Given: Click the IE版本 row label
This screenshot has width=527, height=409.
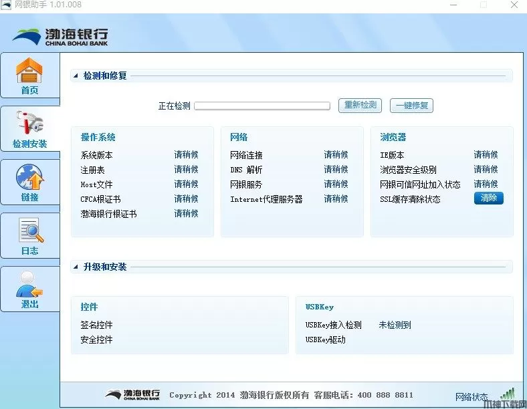Looking at the screenshot, I should point(392,155).
